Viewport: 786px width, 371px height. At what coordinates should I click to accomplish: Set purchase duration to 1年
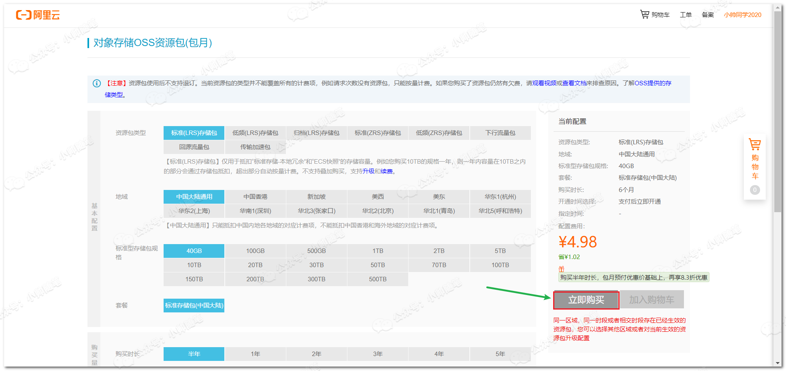click(x=255, y=354)
